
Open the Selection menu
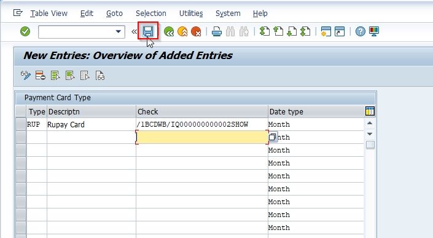coord(150,14)
